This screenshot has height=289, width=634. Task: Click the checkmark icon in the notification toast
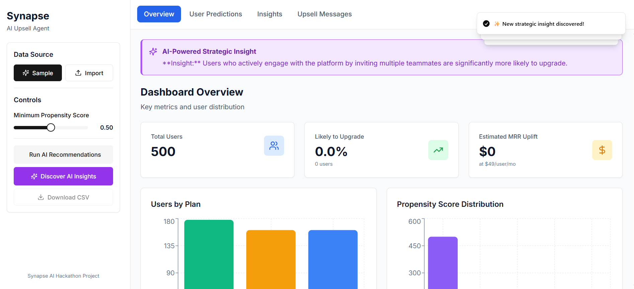486,23
